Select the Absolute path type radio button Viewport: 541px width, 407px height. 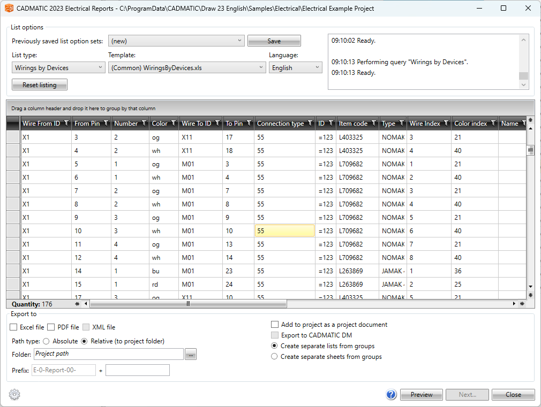(46, 341)
